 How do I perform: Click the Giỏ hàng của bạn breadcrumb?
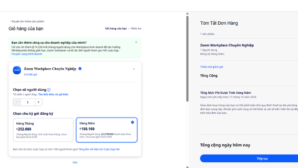pyautogui.click(x=116, y=28)
